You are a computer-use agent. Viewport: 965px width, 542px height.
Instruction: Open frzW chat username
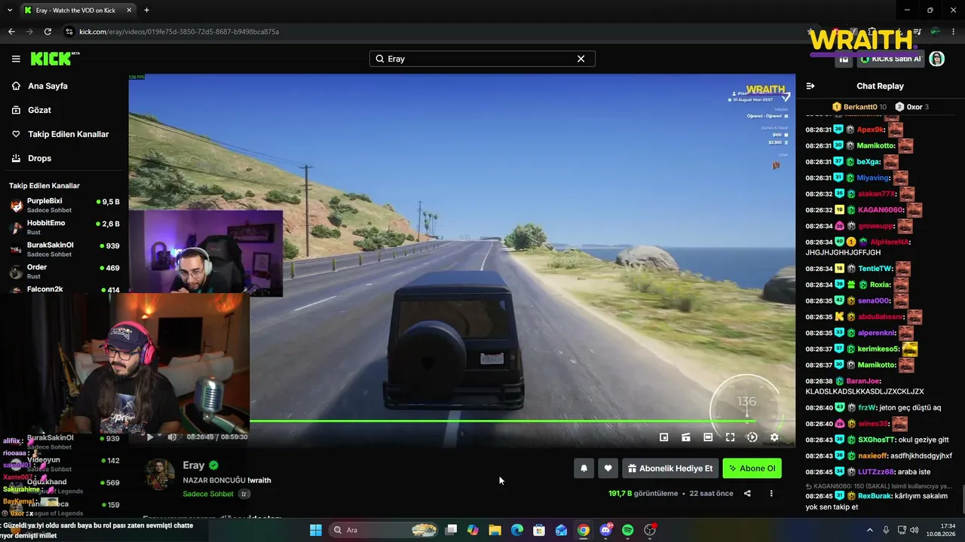point(867,408)
